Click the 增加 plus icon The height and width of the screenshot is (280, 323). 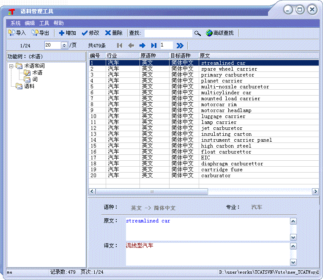click(62, 33)
